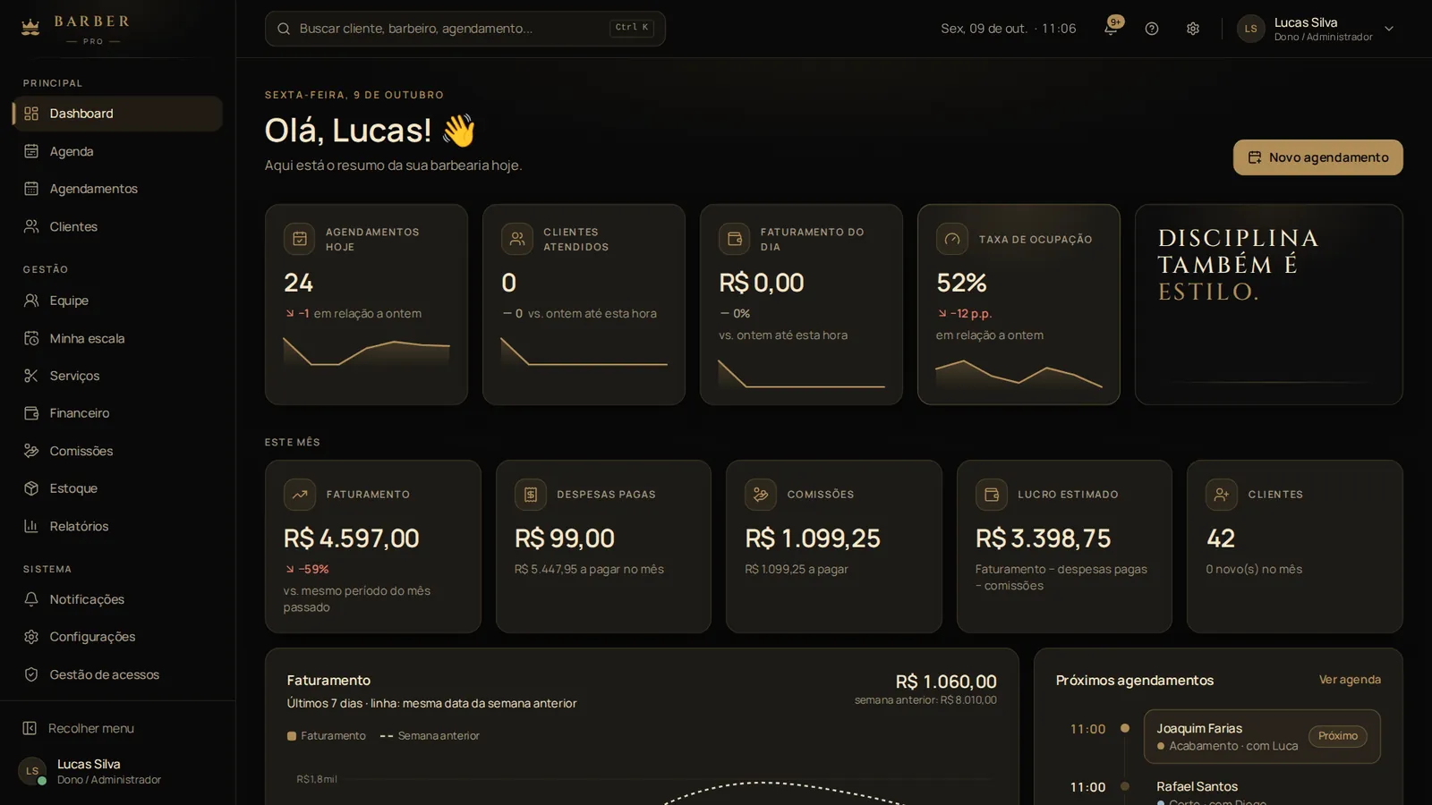Open Minha escala page
The width and height of the screenshot is (1432, 805).
click(x=117, y=338)
